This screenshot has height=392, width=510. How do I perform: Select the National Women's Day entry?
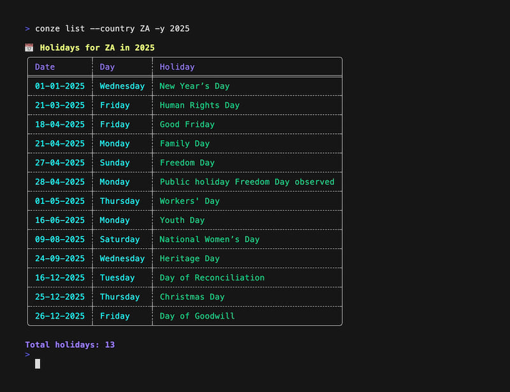[x=210, y=239]
